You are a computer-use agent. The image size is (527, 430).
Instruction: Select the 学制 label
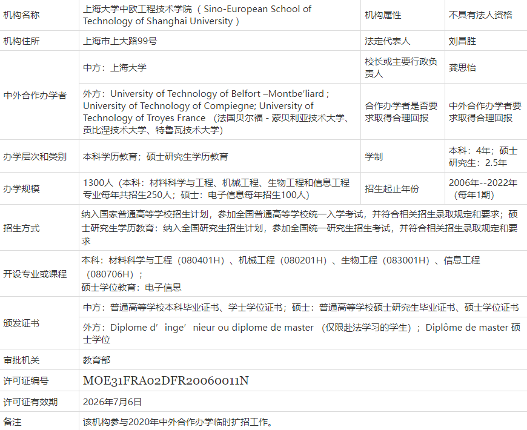[x=374, y=156]
